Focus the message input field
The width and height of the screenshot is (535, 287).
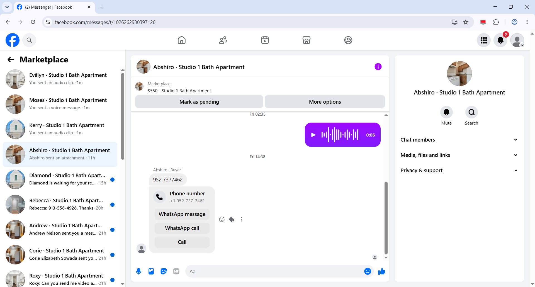coord(274,271)
